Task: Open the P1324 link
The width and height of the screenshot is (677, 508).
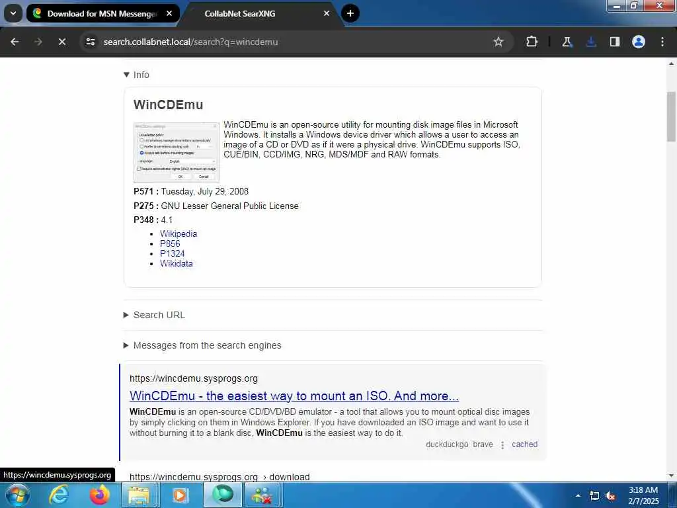Action: coord(173,253)
